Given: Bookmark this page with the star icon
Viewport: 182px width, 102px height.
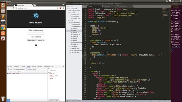Looking at the screenshot, I should click(x=57, y=8).
